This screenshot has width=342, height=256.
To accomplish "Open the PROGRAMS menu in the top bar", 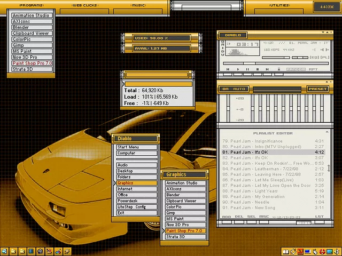I will click(x=32, y=5).
